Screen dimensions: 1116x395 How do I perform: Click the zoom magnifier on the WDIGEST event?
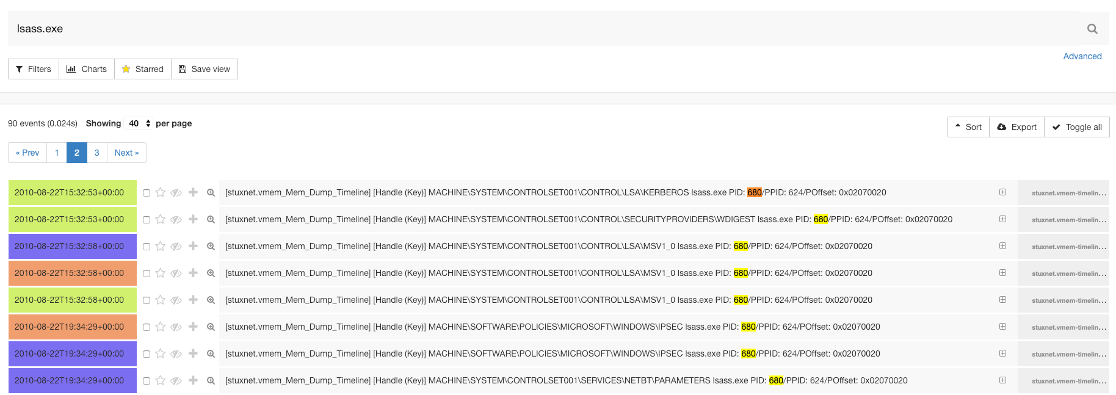click(x=211, y=219)
